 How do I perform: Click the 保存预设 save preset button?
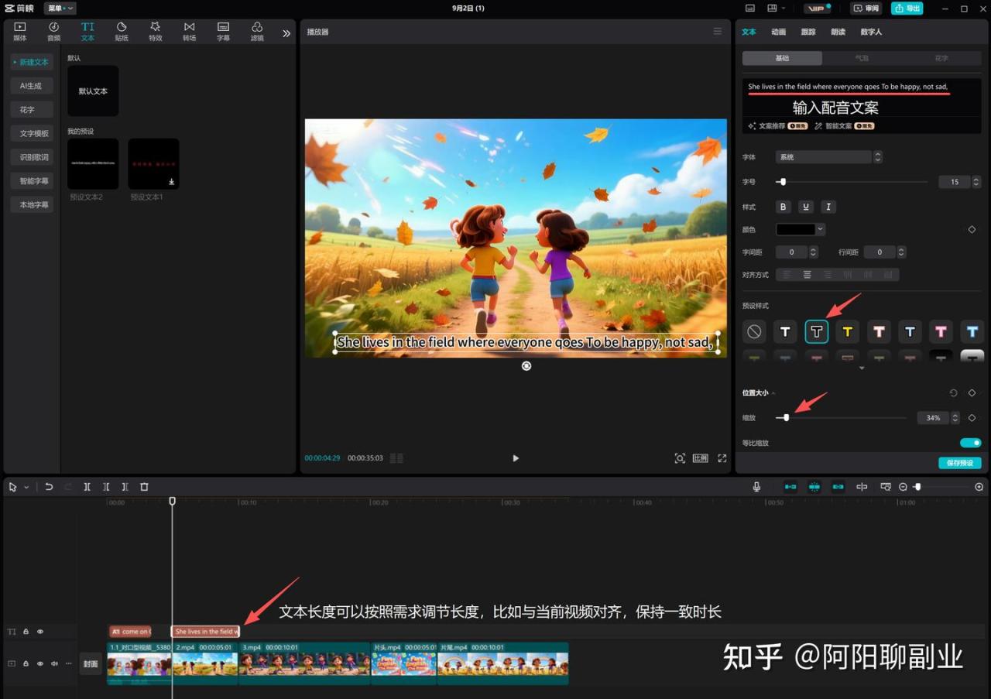click(x=959, y=463)
